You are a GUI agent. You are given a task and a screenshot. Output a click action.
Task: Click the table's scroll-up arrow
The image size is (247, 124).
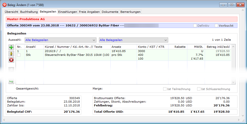233,47
